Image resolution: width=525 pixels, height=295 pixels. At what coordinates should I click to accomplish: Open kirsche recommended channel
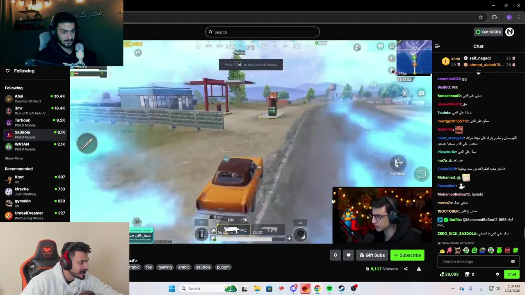35,191
